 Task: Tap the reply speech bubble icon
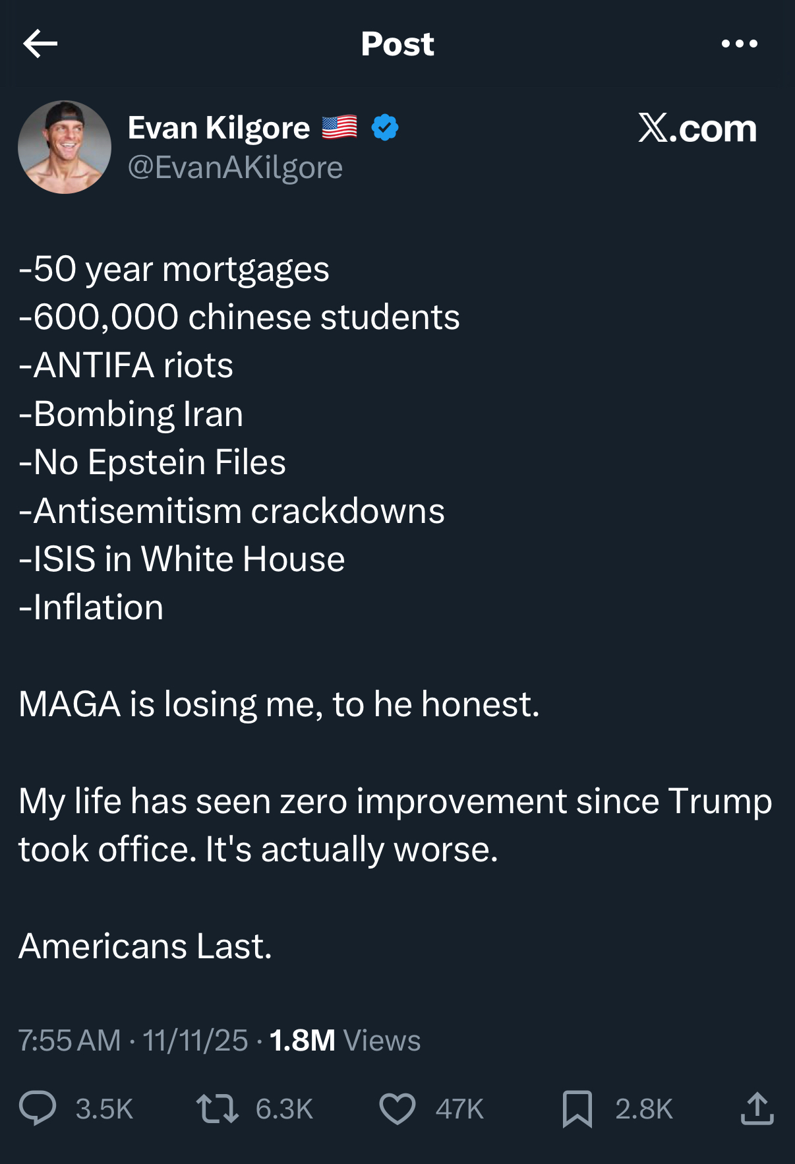[x=38, y=1108]
